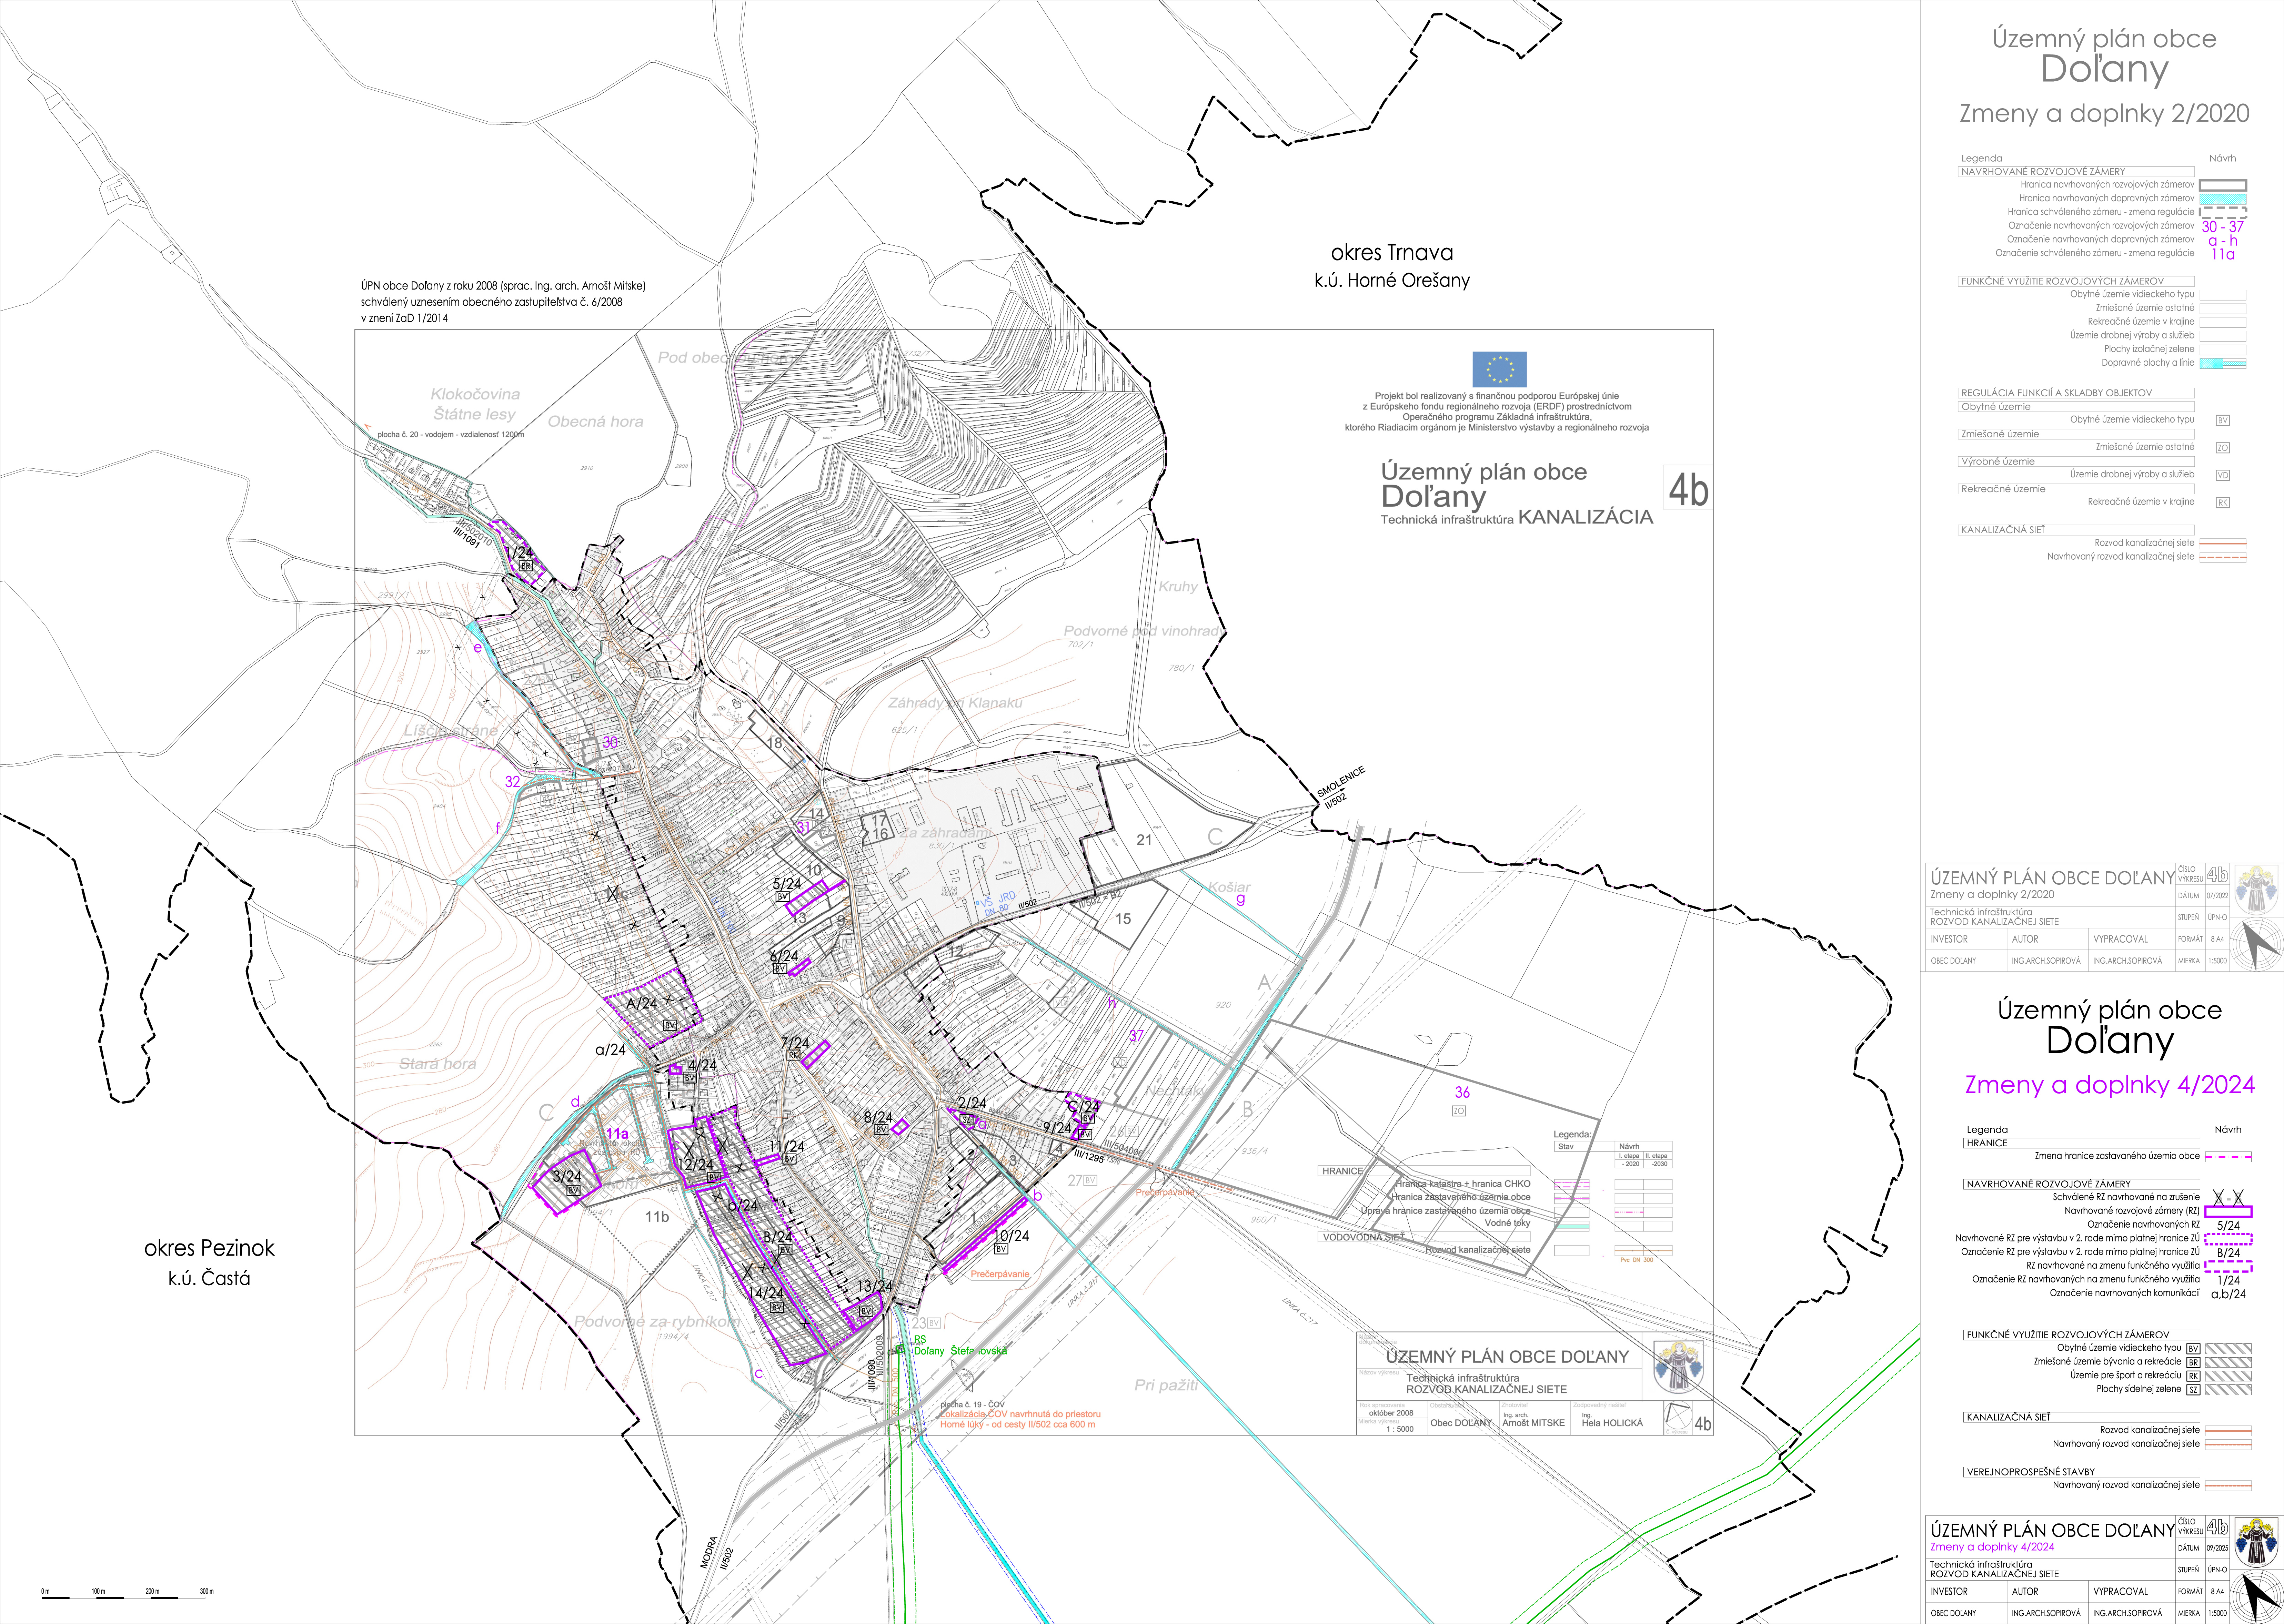Viewport: 2284px width, 1624px height.
Task: Click the ZO box under zone 36 on the map
Action: [1459, 1111]
